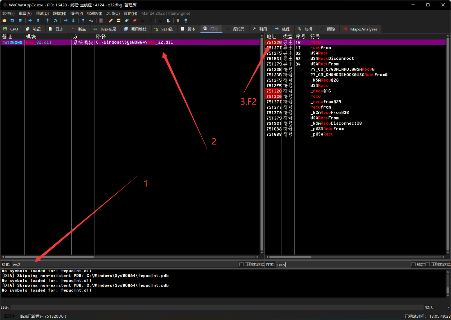This screenshot has height=320, width=451.
Task: Switch to the MapoAnalyzer tab
Action: pos(361,29)
